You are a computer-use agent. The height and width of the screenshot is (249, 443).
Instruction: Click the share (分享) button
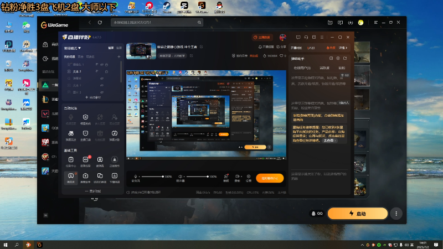click(281, 47)
